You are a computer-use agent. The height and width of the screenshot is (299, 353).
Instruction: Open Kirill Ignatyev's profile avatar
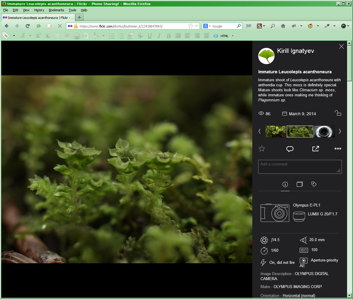pyautogui.click(x=266, y=56)
